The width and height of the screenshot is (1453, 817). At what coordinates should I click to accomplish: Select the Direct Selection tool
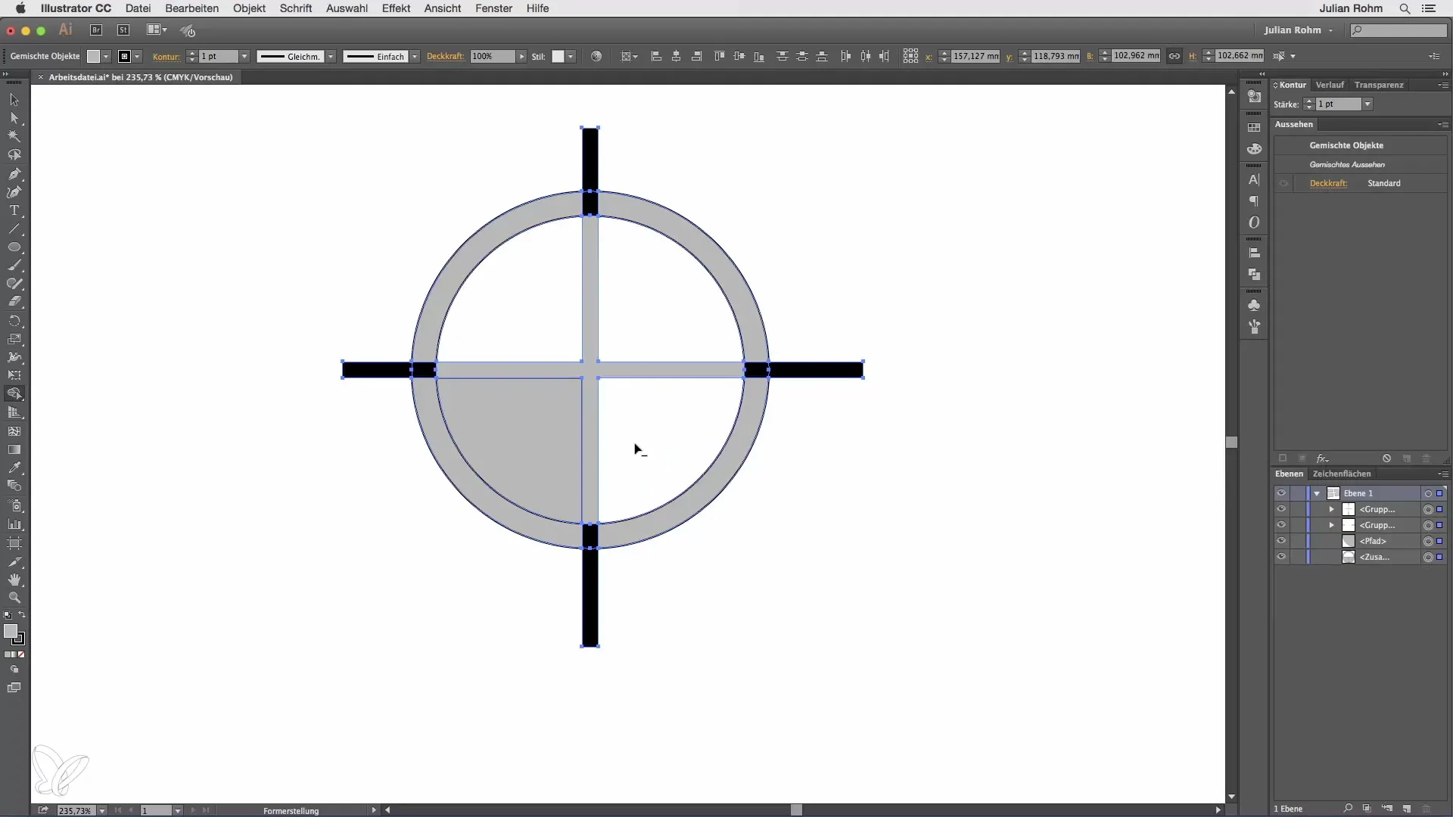(x=14, y=118)
